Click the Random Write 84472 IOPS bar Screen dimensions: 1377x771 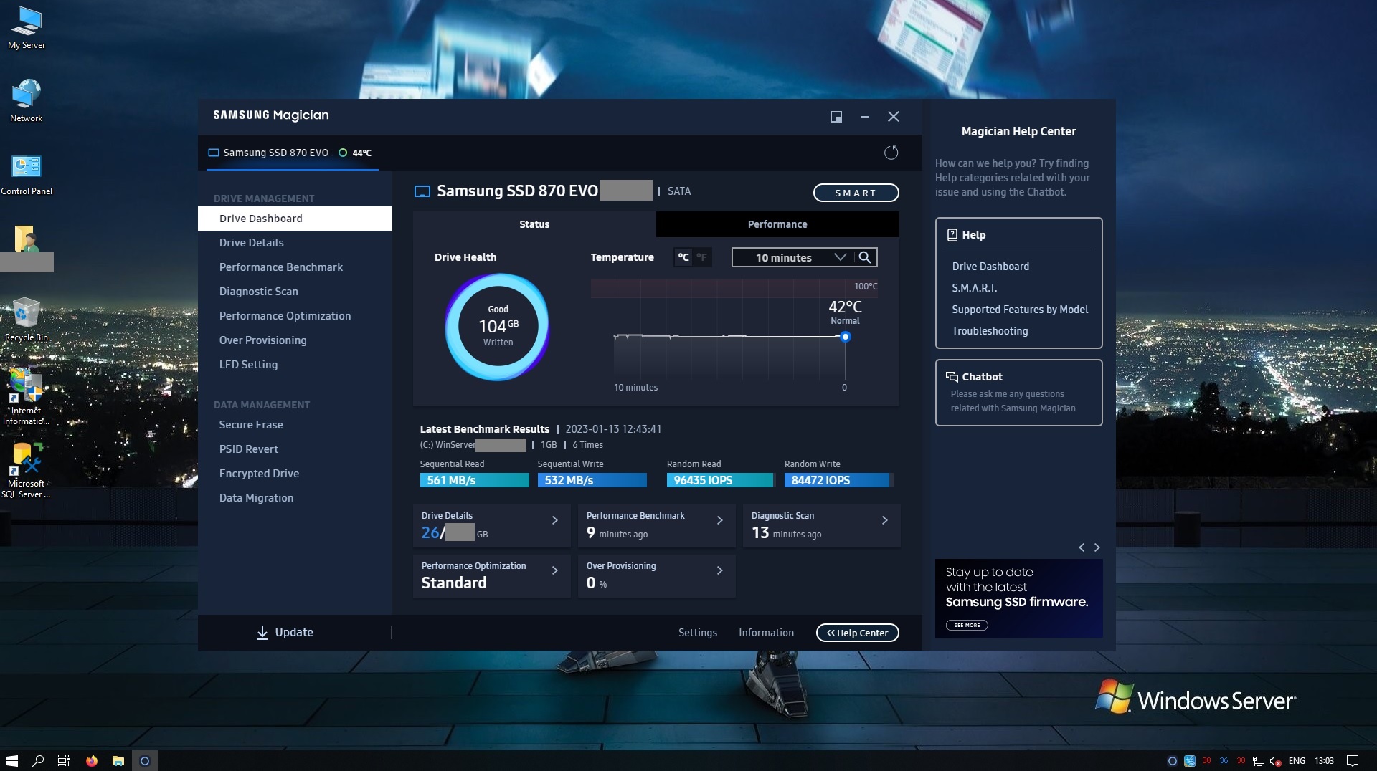838,480
